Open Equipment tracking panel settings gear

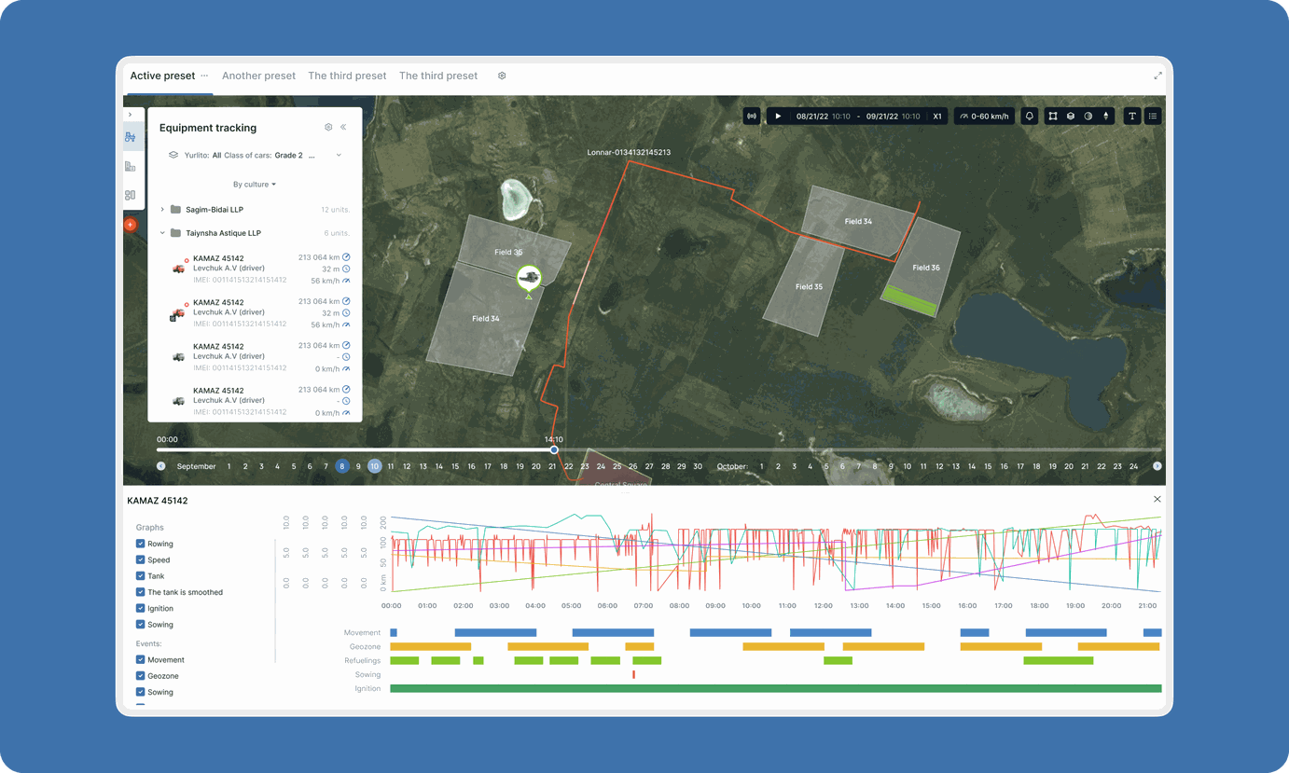point(328,128)
